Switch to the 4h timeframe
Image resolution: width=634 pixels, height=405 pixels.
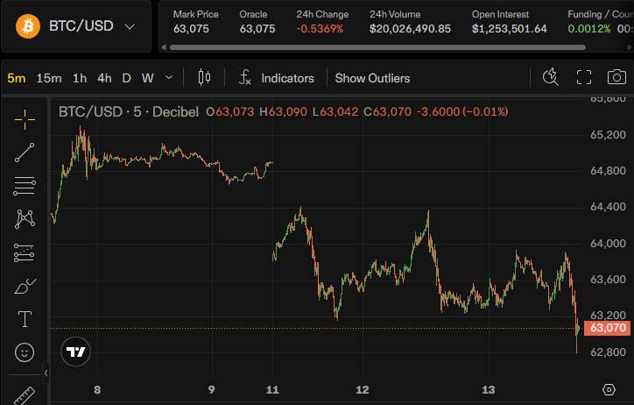click(x=104, y=78)
